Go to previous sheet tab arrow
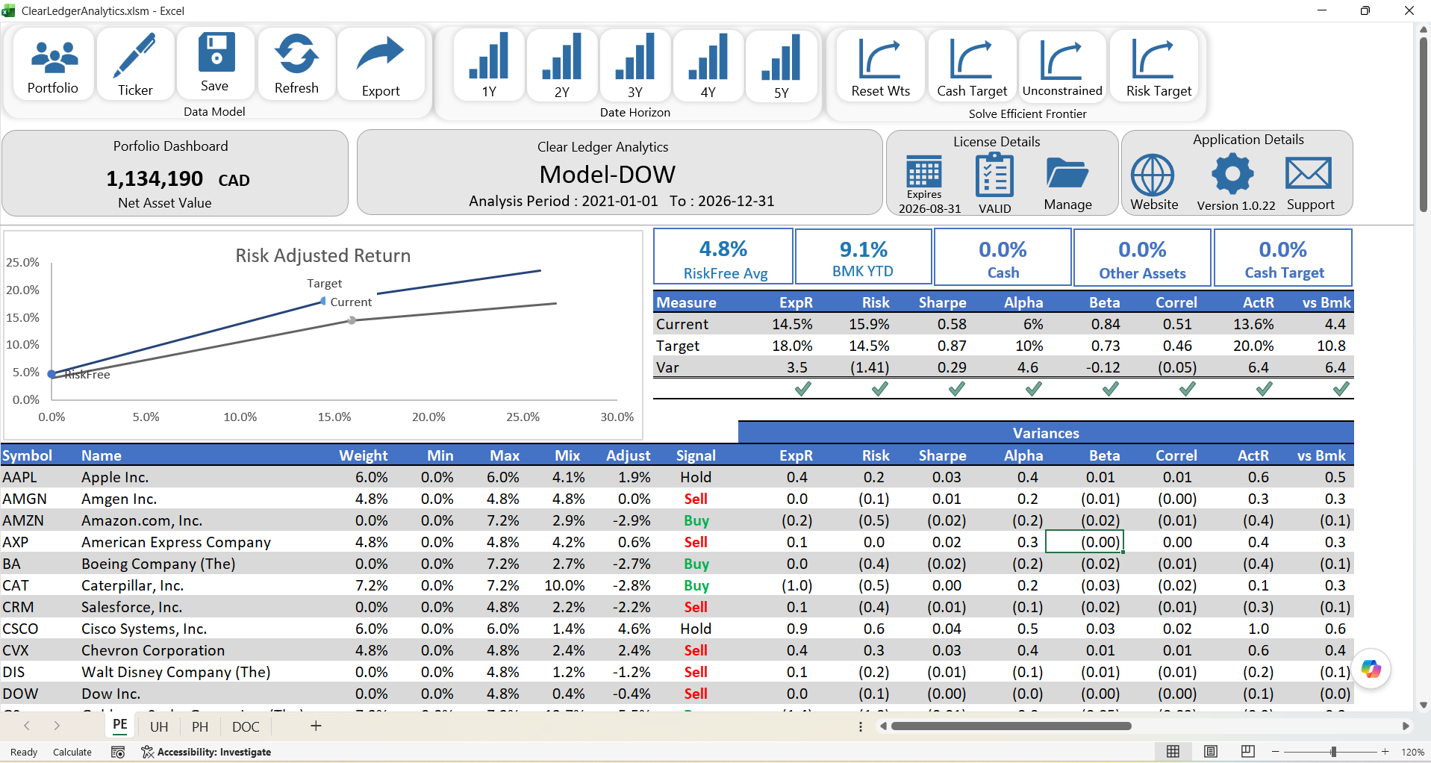Screen dimensions: 1431x763 [x=27, y=726]
